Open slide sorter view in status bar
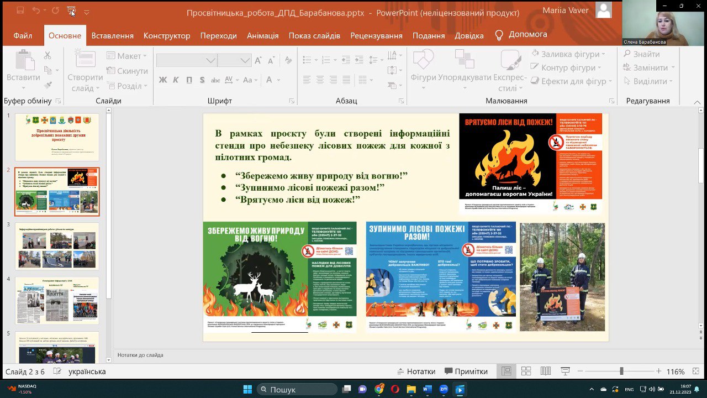 tap(526, 371)
